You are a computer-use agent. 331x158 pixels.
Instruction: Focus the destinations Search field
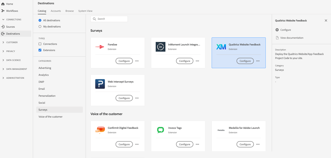click(109, 19)
